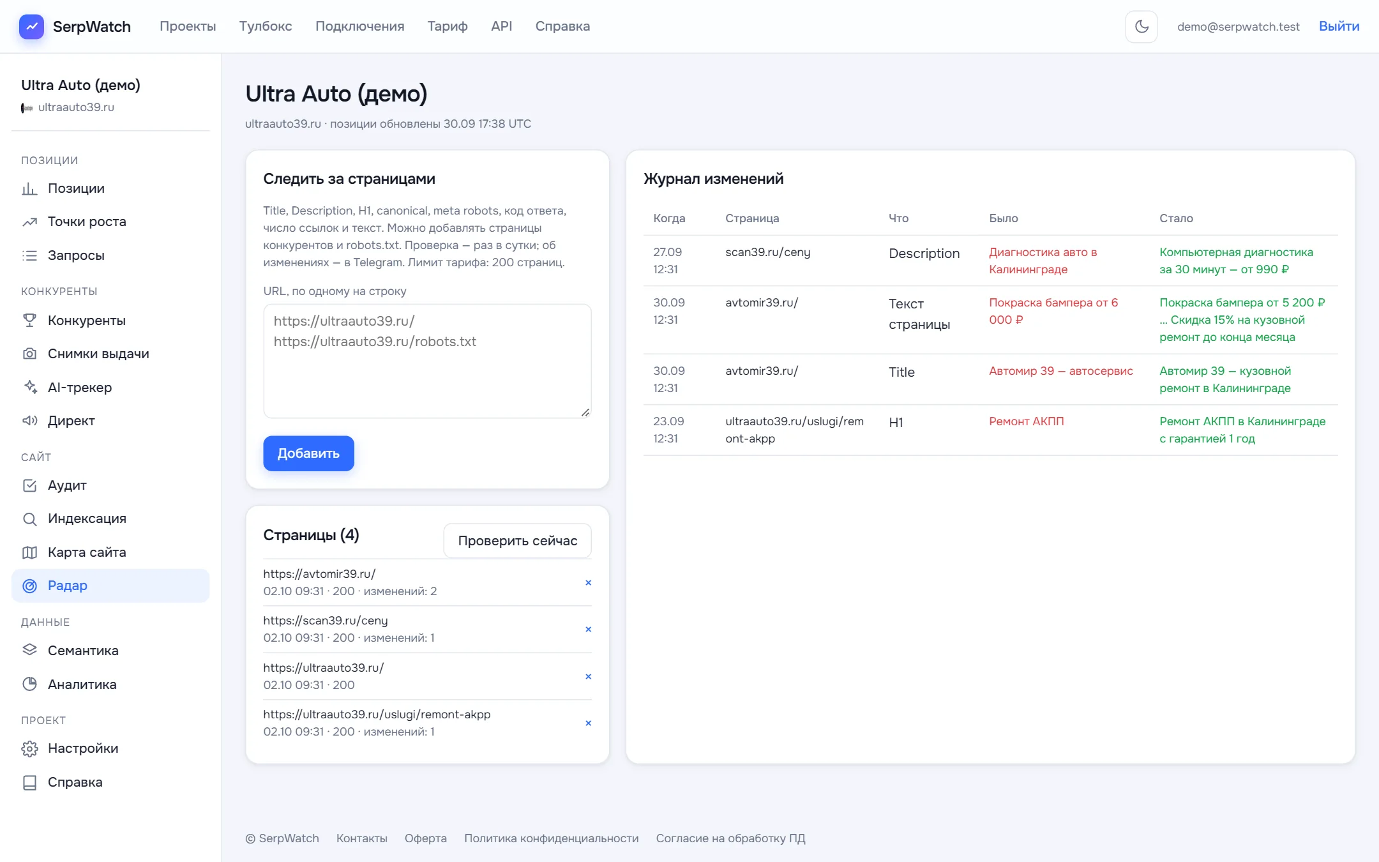This screenshot has width=1379, height=862.
Task: Open Согласие на обработку ПД link
Action: (730, 838)
